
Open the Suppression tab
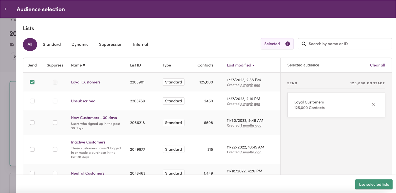coord(111,44)
